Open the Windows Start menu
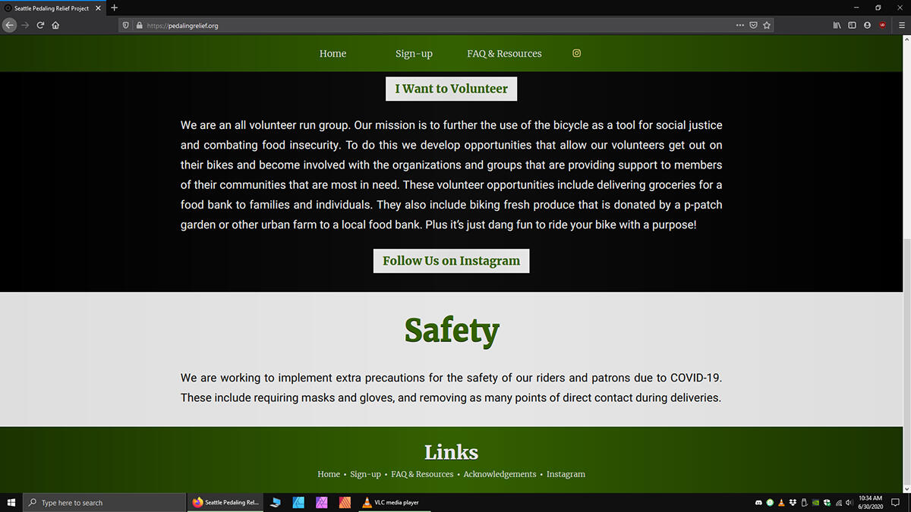Screen dimensions: 911x512 (x=11, y=502)
